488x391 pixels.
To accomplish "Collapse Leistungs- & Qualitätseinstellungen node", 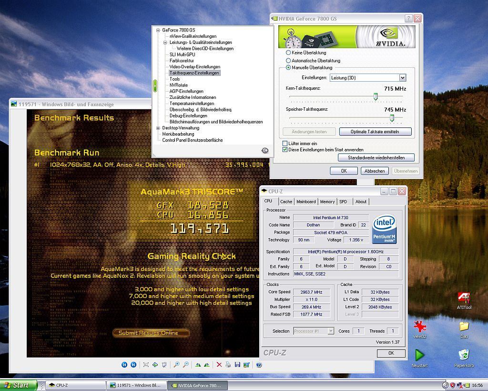I will point(165,42).
